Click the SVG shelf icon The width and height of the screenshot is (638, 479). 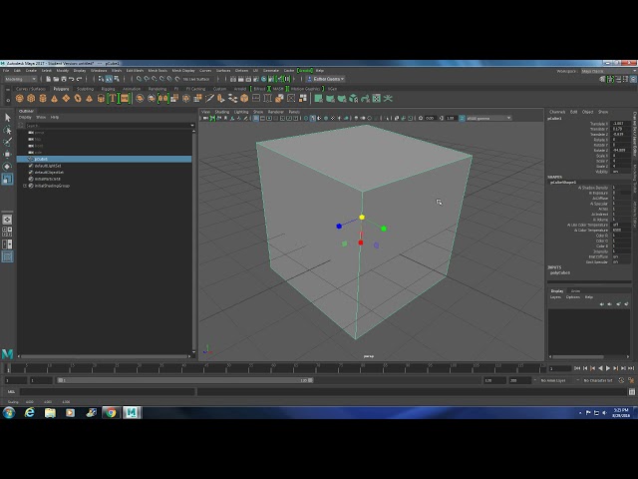pyautogui.click(x=125, y=98)
